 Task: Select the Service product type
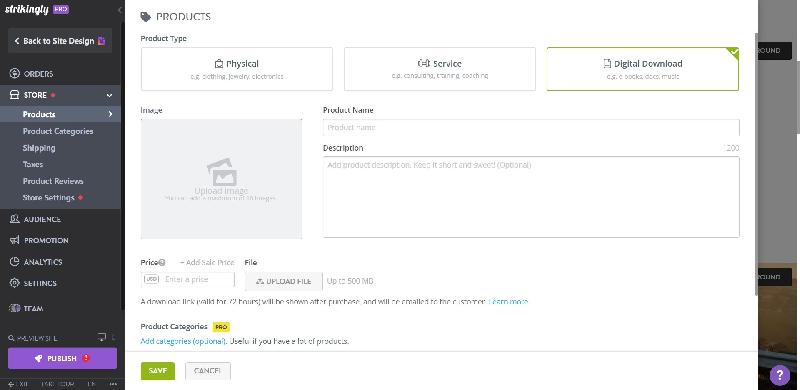click(440, 69)
